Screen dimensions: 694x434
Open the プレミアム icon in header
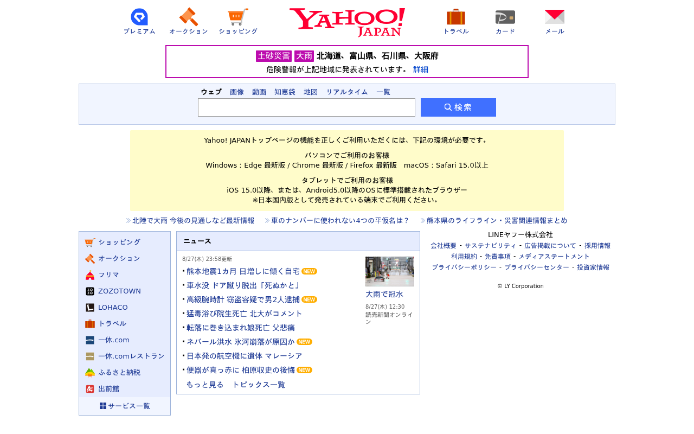139,17
